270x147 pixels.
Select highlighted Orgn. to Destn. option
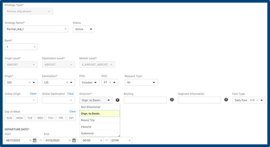[x=100, y=113]
